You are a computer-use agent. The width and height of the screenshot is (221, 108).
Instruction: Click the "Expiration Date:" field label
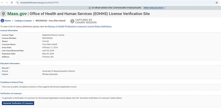[x=9, y=54]
